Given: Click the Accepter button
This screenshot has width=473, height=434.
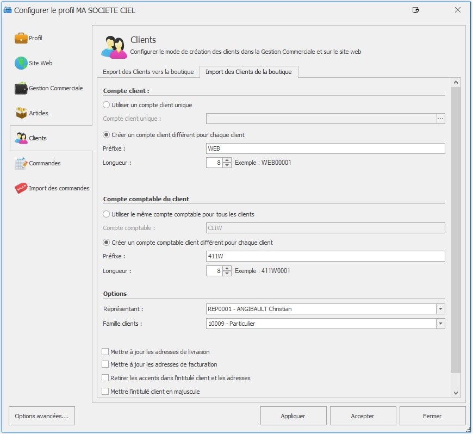Looking at the screenshot, I should (x=363, y=416).
